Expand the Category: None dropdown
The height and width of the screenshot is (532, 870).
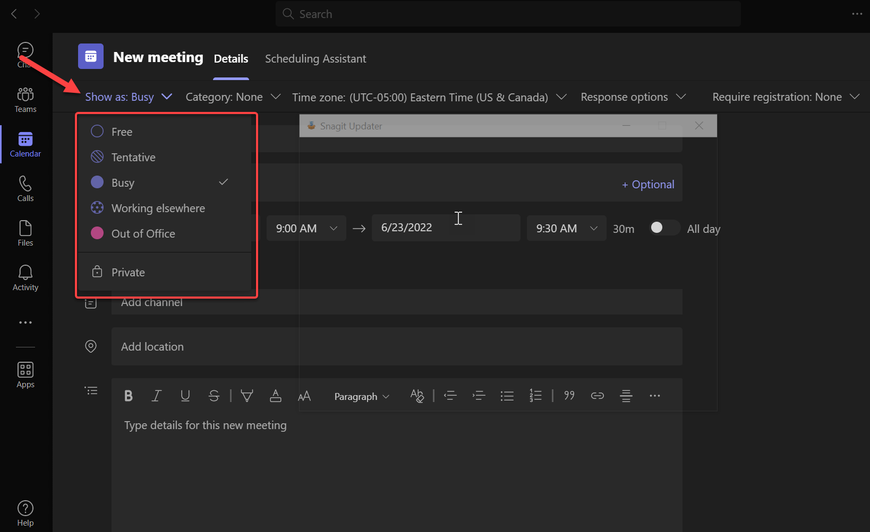tap(233, 97)
